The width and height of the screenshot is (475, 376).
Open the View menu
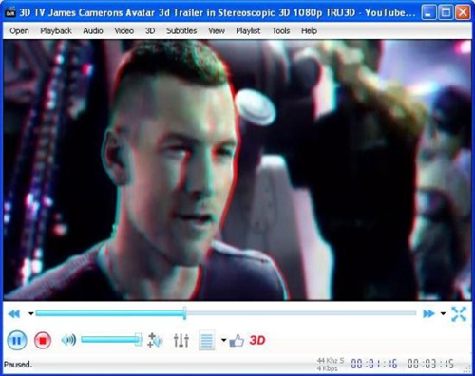(217, 30)
